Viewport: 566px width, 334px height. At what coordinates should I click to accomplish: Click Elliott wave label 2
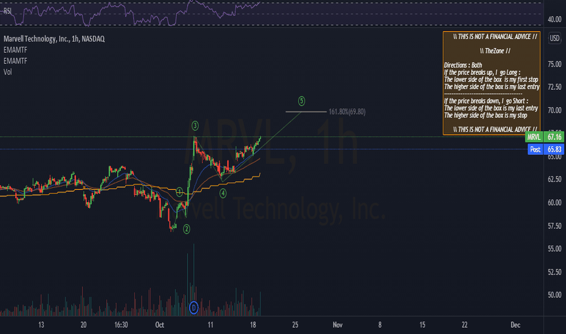tap(186, 228)
